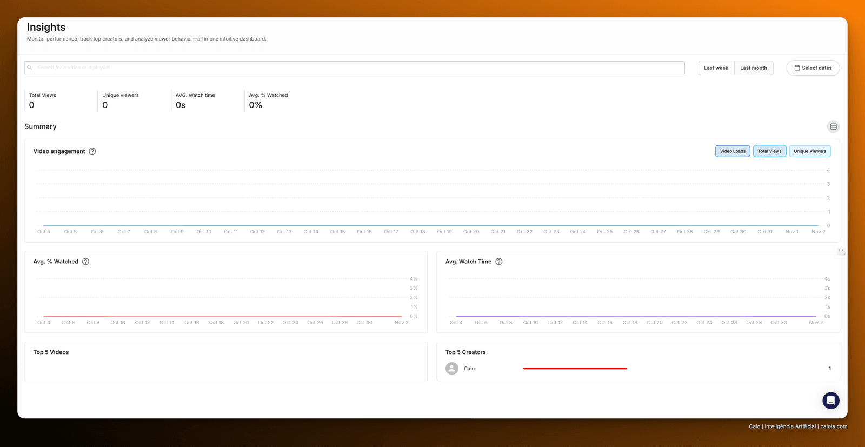Click the Oct 31 axis label

[765, 232]
